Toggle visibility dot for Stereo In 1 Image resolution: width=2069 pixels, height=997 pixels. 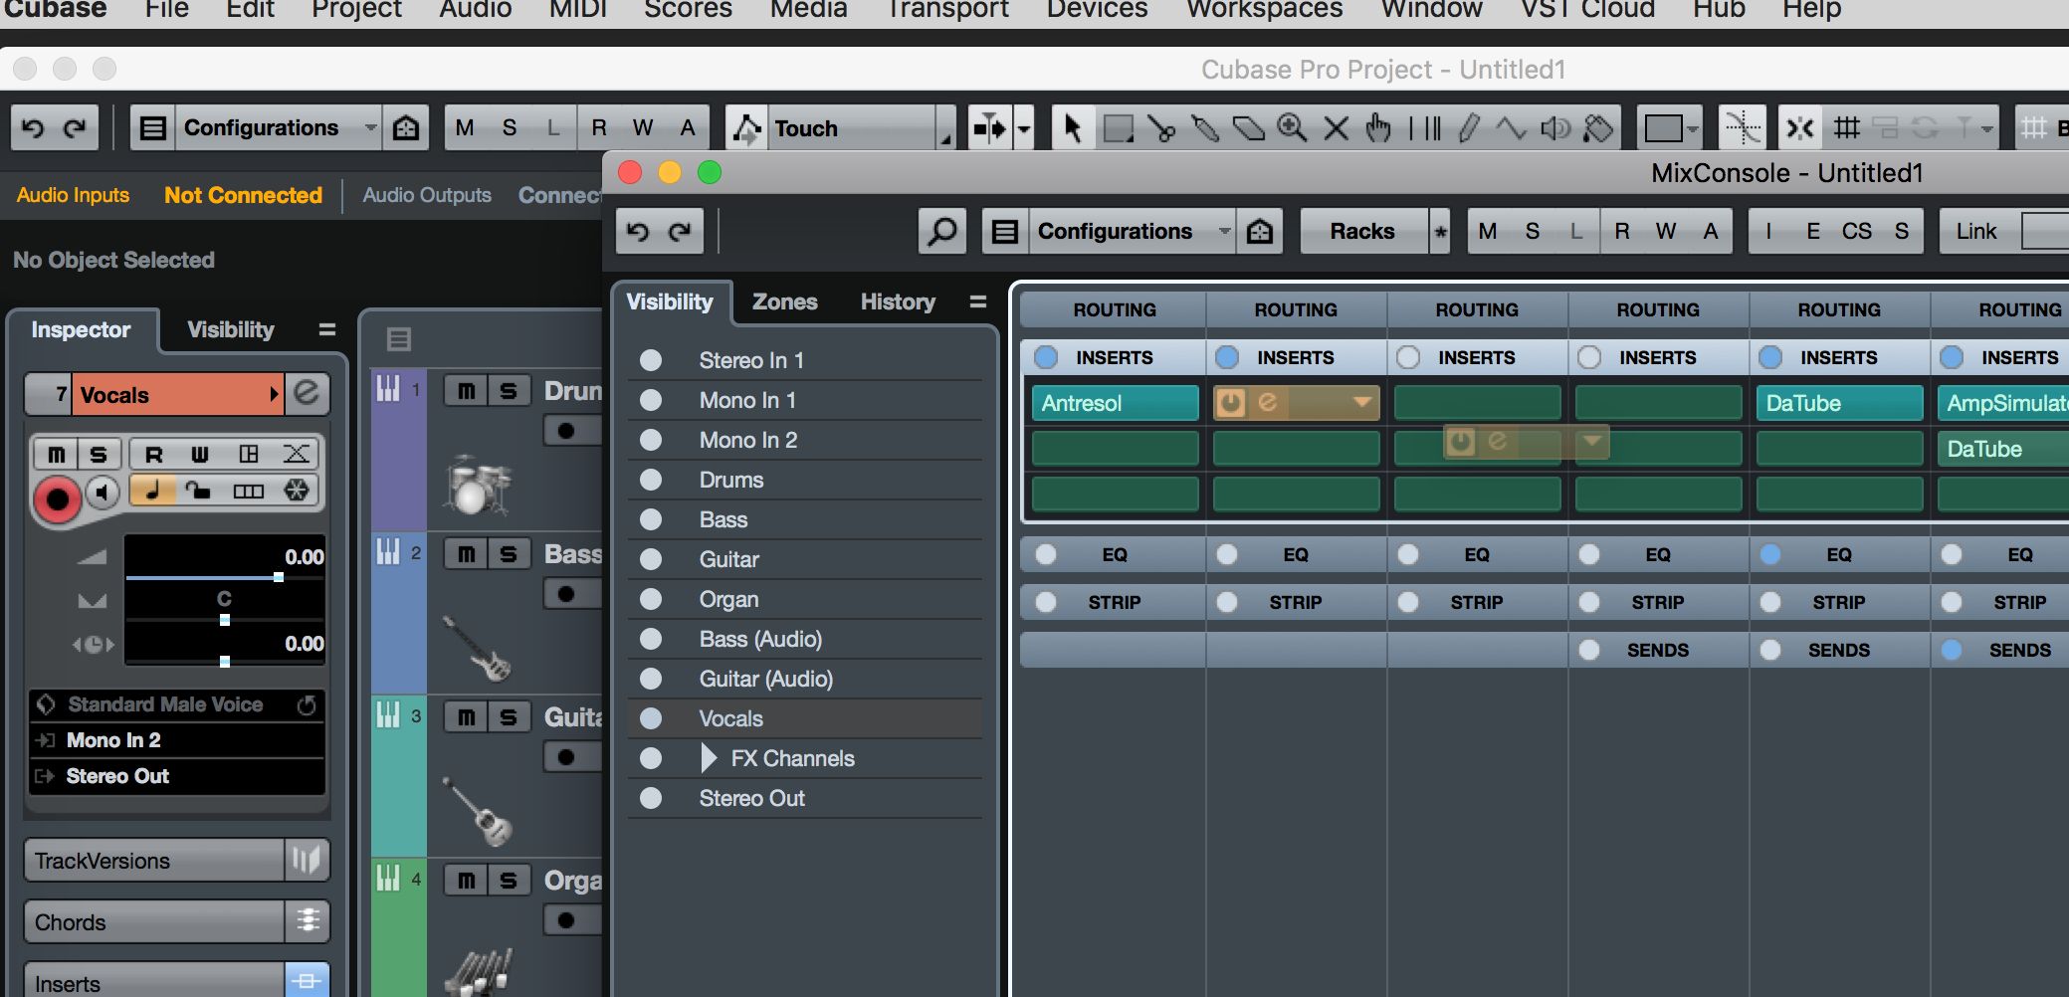tap(651, 360)
